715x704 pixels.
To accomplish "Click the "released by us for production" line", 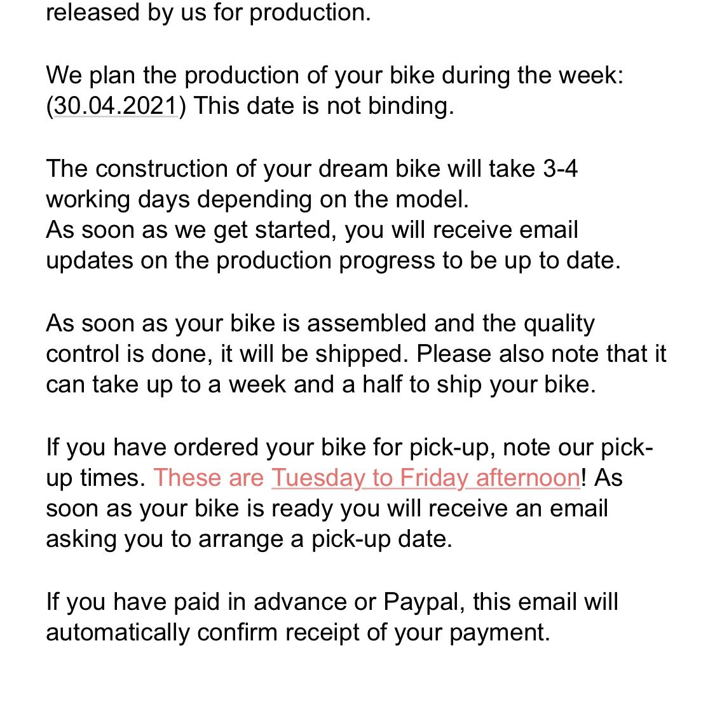I will pos(208,13).
